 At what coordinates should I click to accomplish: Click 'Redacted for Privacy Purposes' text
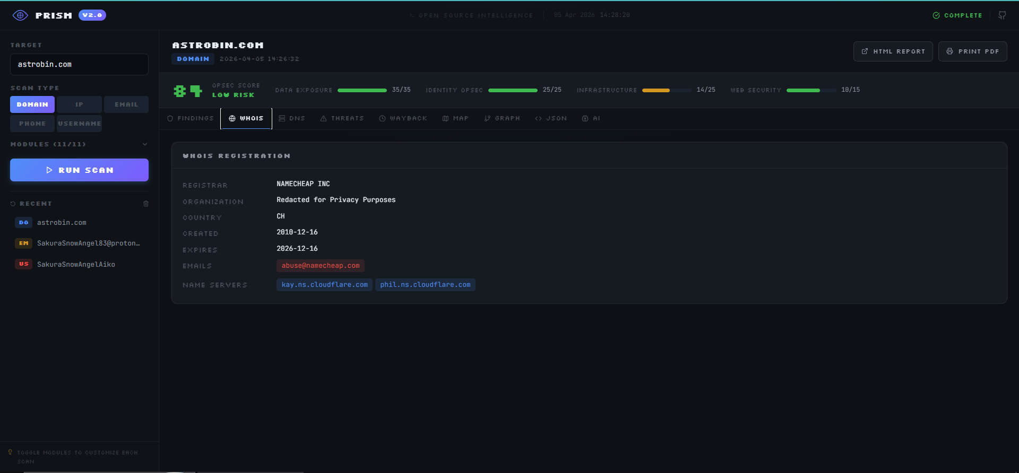[336, 200]
